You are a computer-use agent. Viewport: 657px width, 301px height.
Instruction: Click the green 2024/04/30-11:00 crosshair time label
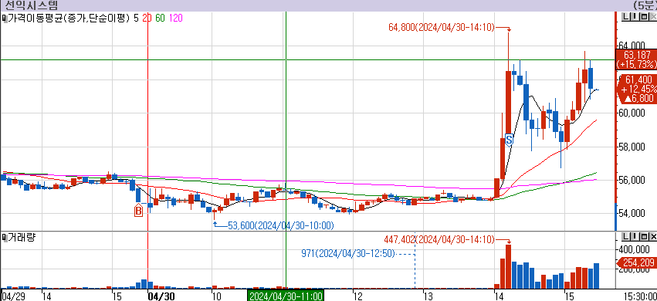click(286, 296)
